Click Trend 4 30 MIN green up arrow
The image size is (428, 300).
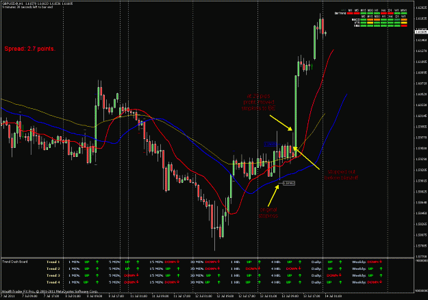(x=218, y=282)
